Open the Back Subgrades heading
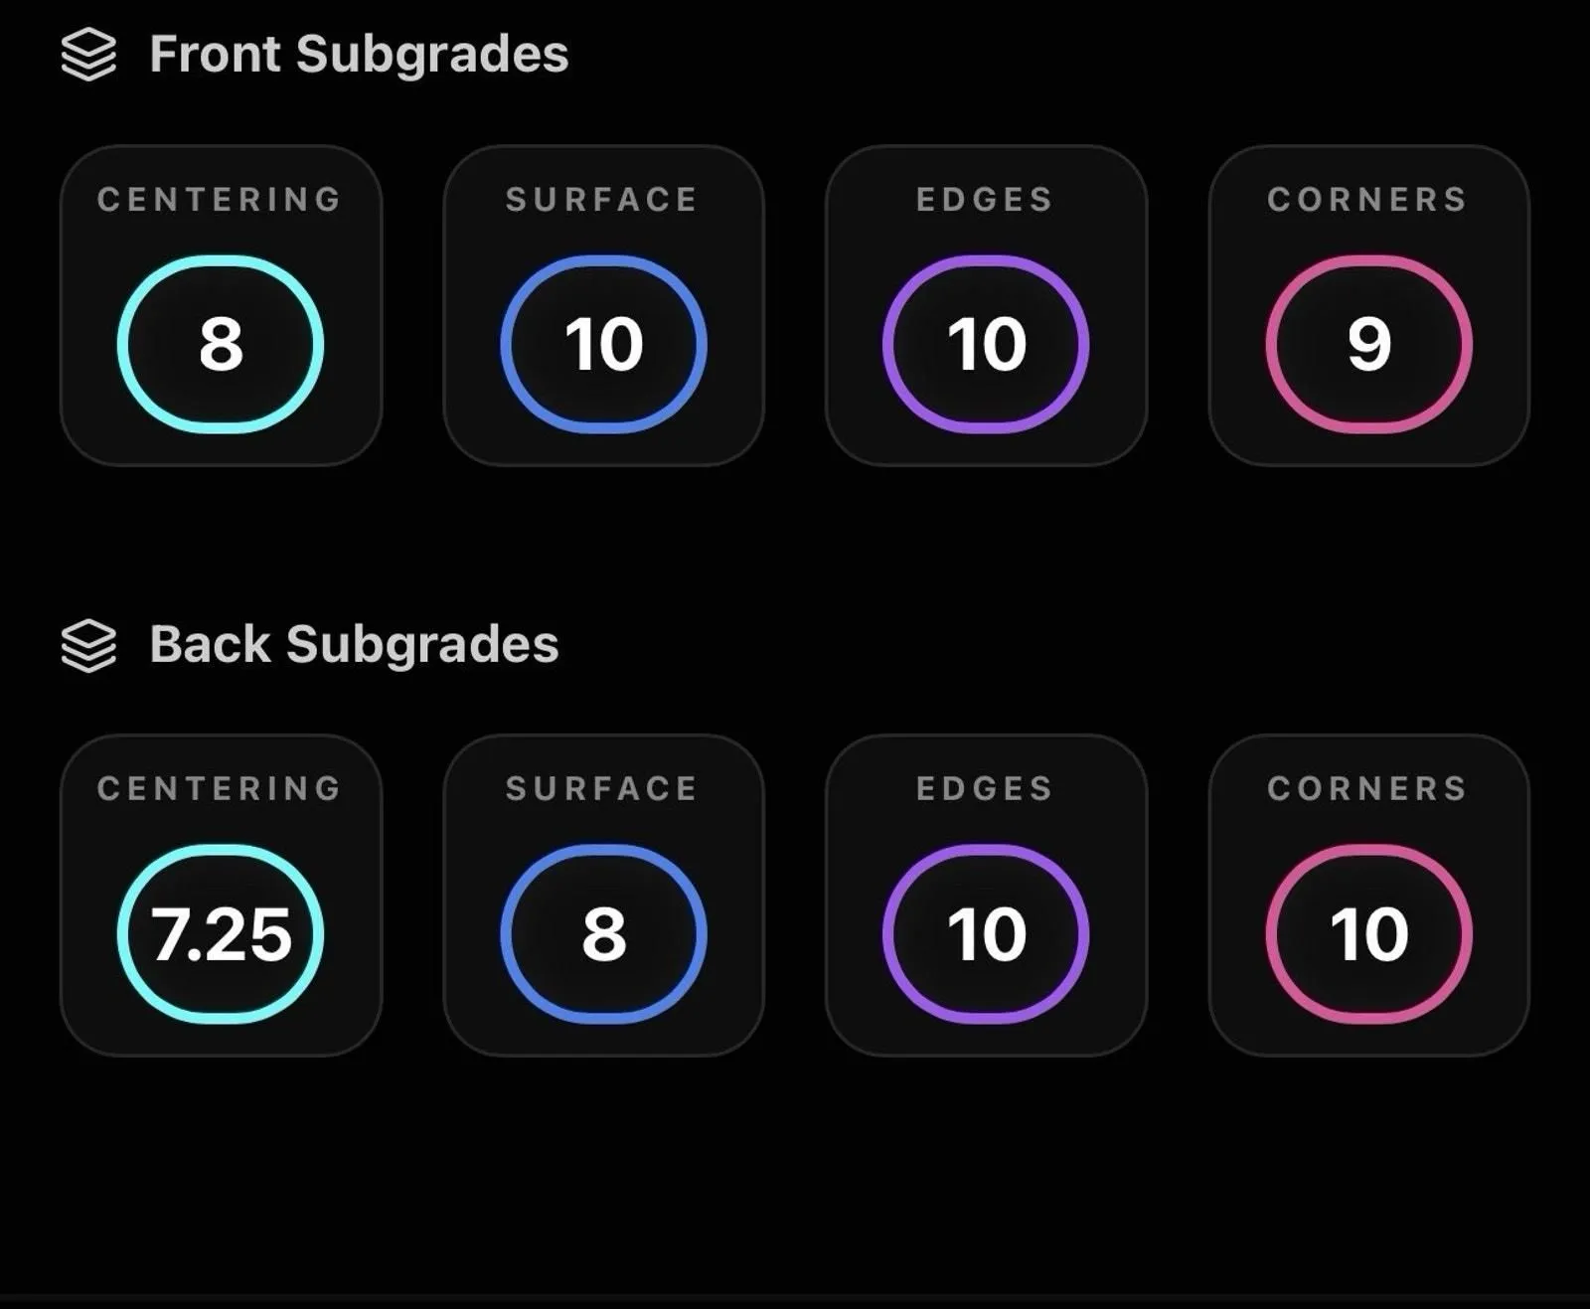1590x1309 pixels. point(354,644)
